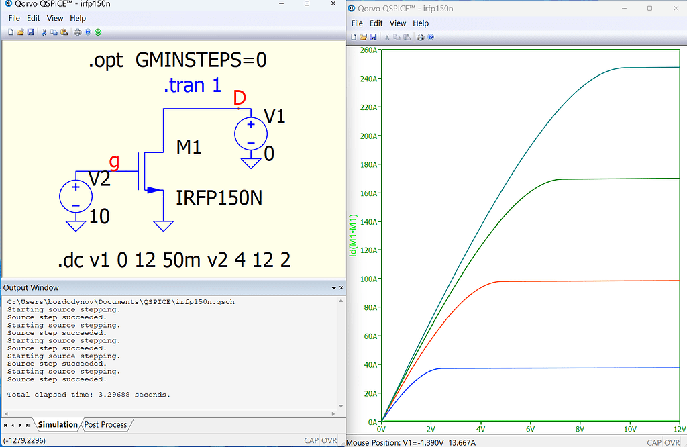This screenshot has width=687, height=447.
Task: Open the File menu of the waveform window
Action: pos(356,23)
